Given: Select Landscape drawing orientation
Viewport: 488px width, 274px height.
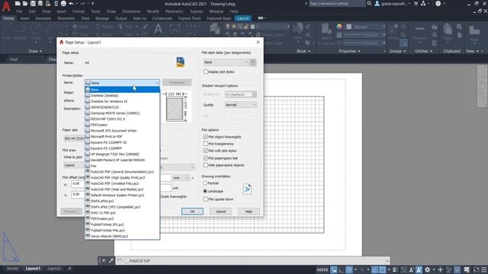Looking at the screenshot, I should (x=205, y=191).
